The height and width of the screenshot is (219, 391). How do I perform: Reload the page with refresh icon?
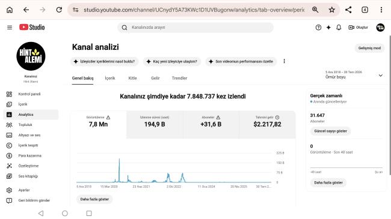pos(59,10)
